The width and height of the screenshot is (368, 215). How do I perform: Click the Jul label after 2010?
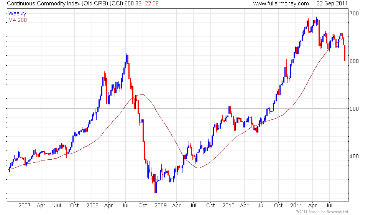(x=261, y=206)
